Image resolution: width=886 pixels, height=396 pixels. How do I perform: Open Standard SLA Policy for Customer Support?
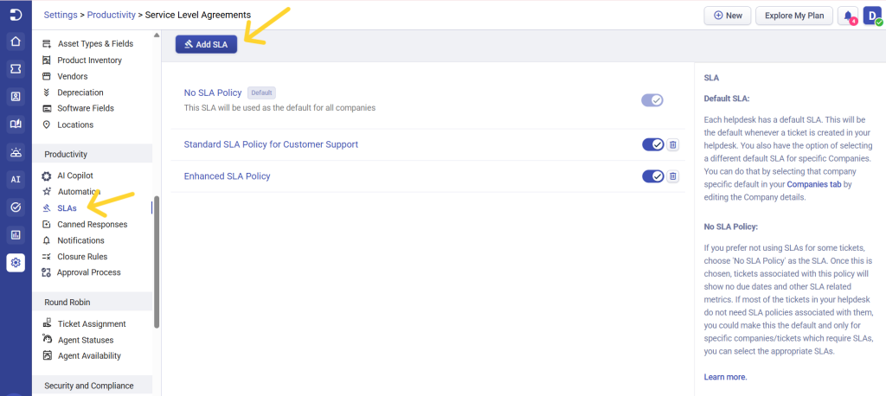pos(271,144)
